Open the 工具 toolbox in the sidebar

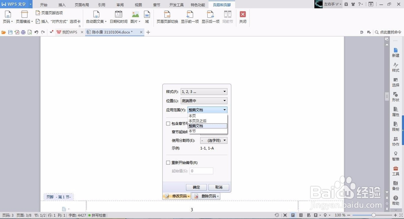[396, 171]
